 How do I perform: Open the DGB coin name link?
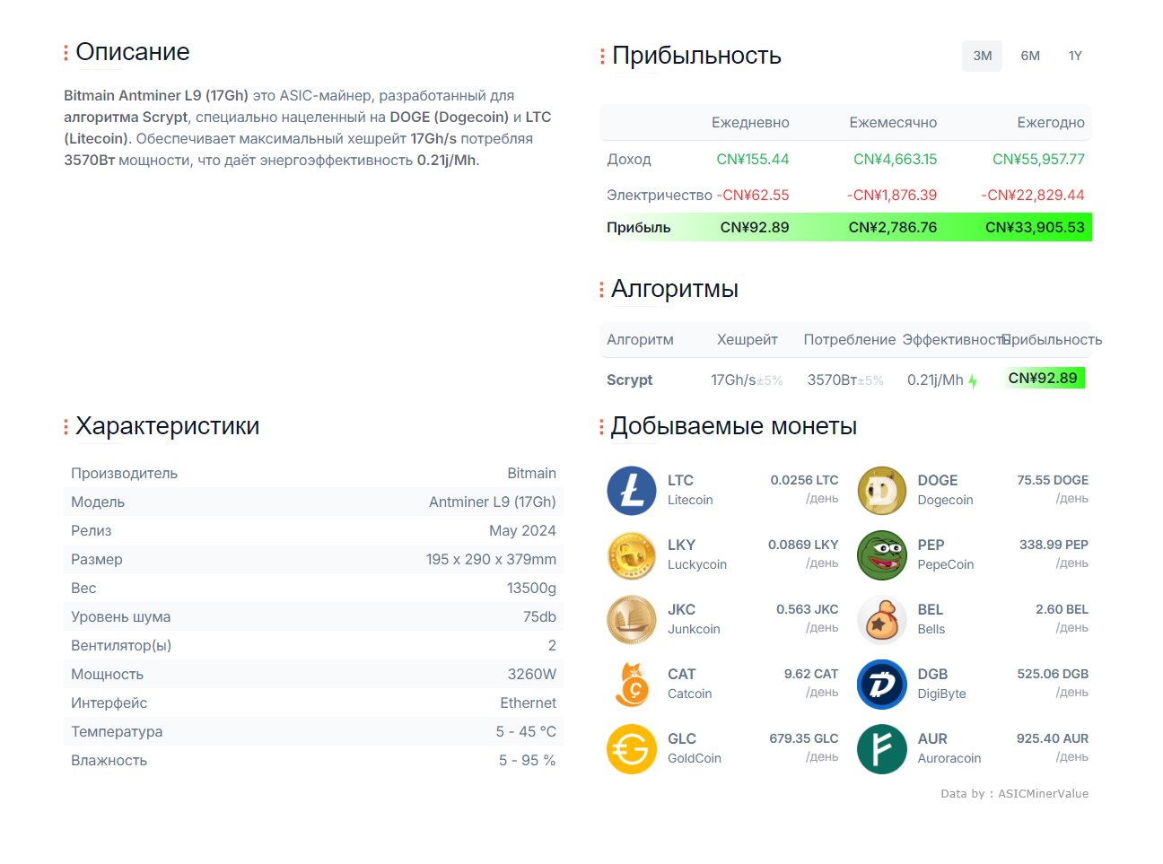[x=932, y=674]
